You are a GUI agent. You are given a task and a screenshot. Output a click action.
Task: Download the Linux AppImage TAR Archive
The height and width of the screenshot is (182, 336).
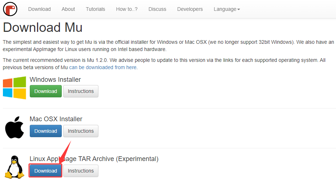(46, 171)
